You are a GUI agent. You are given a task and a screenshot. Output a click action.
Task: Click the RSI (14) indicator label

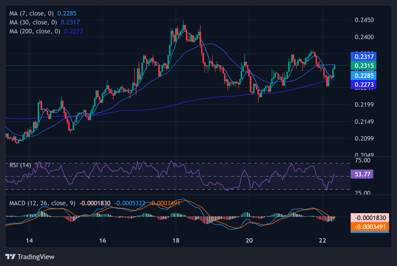click(20, 165)
